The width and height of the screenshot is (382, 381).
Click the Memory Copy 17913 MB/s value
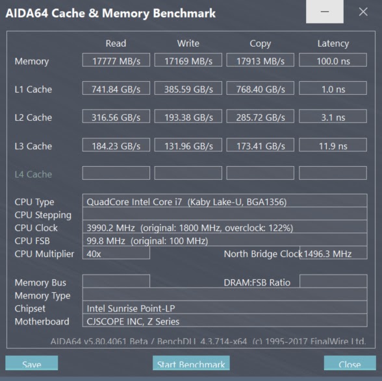pyautogui.click(x=260, y=60)
